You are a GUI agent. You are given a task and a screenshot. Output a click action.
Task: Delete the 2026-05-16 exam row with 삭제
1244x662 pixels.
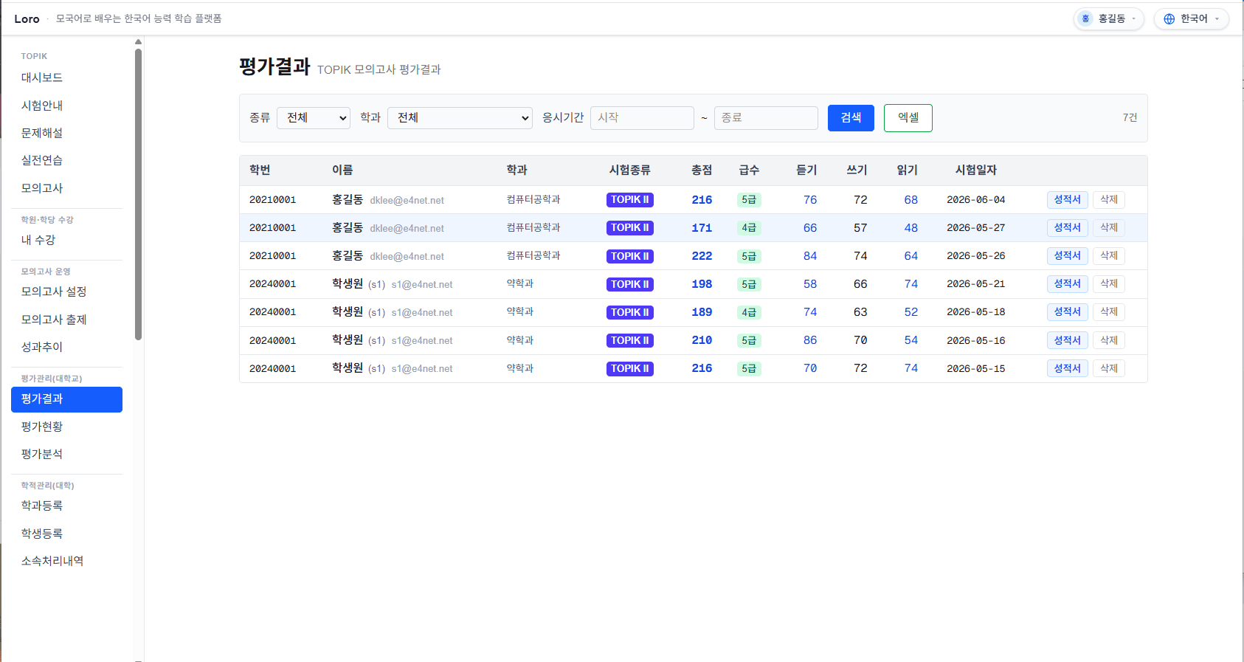(1108, 340)
